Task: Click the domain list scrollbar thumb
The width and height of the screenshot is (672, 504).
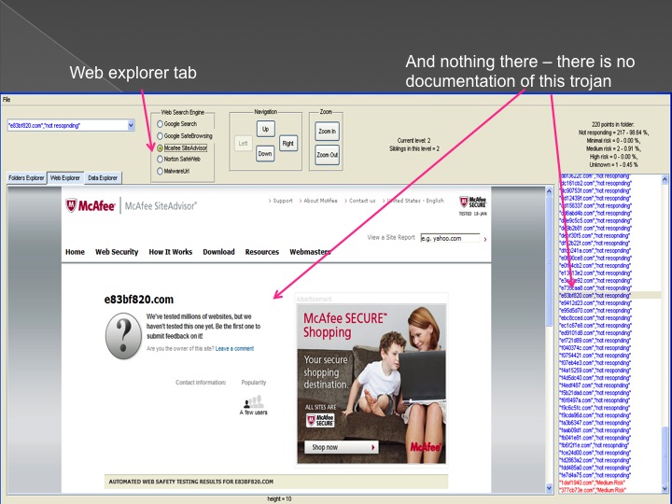Action: 665,454
